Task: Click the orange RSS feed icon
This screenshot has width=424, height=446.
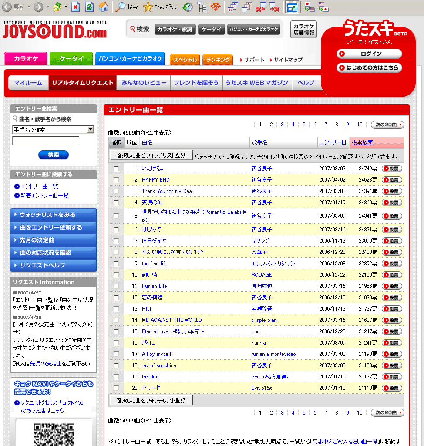Action: (x=216, y=7)
